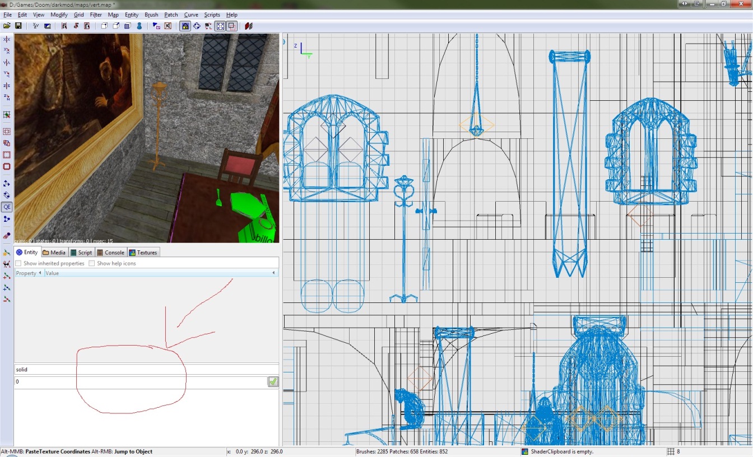
Task: Click the Value column header arrow
Action: pos(273,273)
